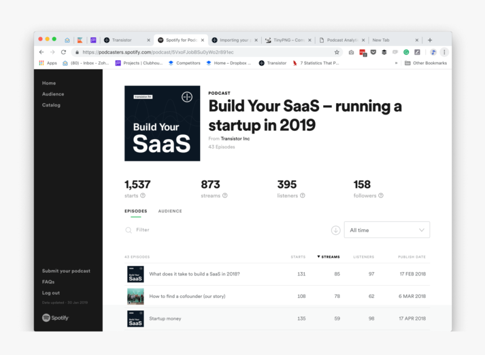Click the info icon next to streams count
Image resolution: width=485 pixels, height=355 pixels.
226,196
